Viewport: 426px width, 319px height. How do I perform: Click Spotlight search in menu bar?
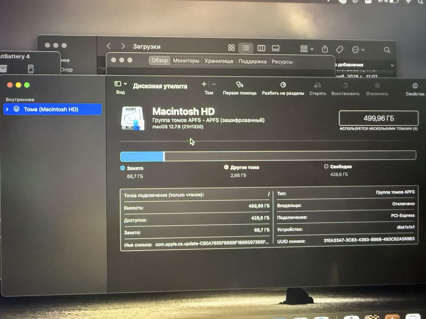tap(421, 1)
